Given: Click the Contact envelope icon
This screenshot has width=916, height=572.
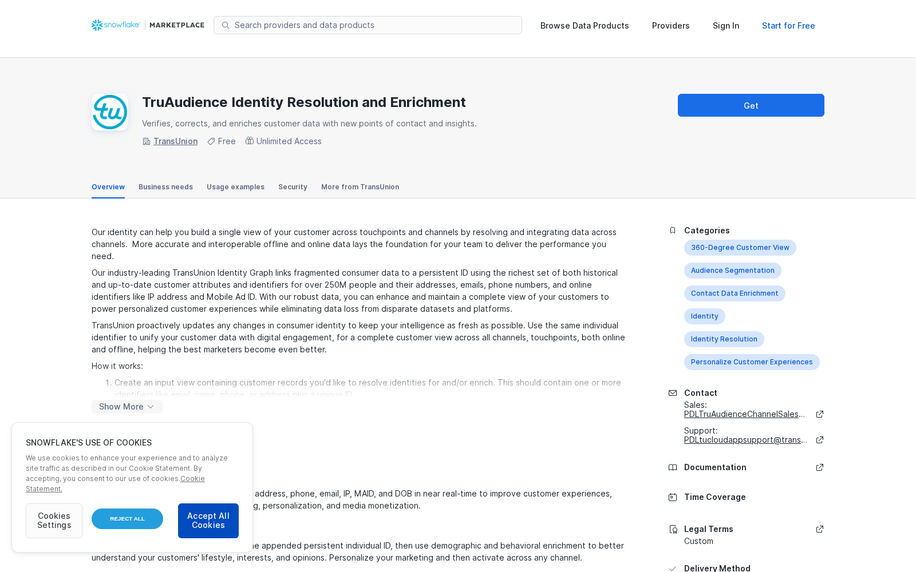Looking at the screenshot, I should 673,393.
